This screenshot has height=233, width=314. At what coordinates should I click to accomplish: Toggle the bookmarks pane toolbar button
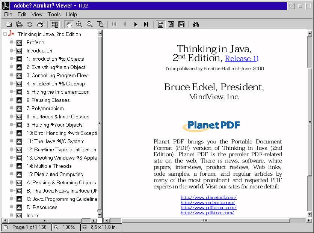55,24
